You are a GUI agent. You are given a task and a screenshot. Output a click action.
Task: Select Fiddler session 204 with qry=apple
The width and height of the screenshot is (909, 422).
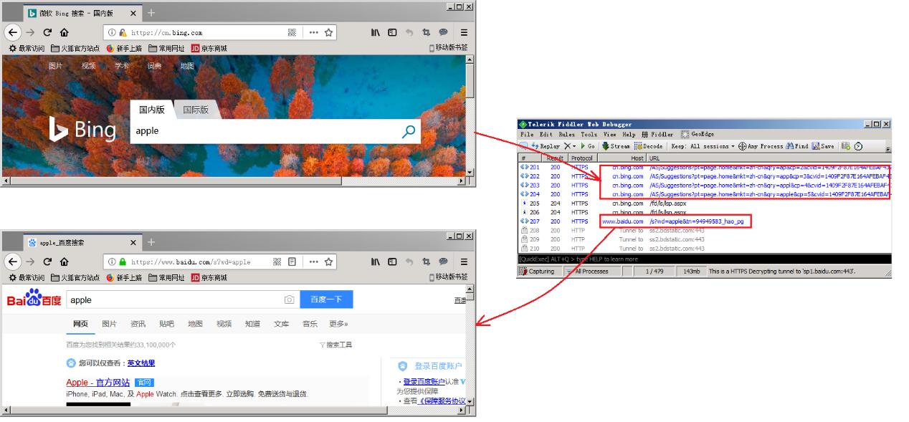(x=704, y=194)
